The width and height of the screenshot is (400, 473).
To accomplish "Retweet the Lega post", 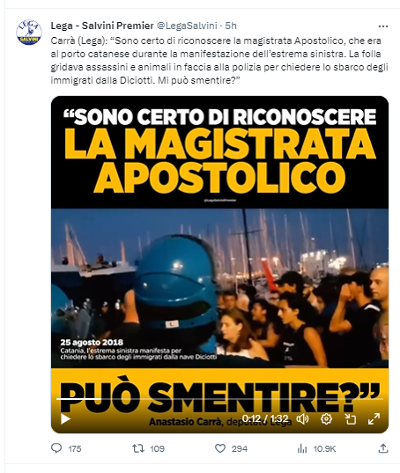I will [138, 448].
